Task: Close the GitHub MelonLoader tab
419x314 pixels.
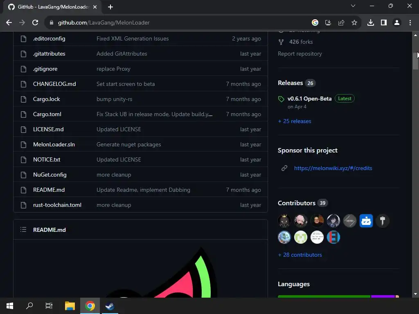Action: click(95, 7)
